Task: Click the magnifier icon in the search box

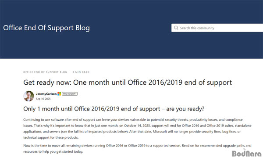Action: 176,28
